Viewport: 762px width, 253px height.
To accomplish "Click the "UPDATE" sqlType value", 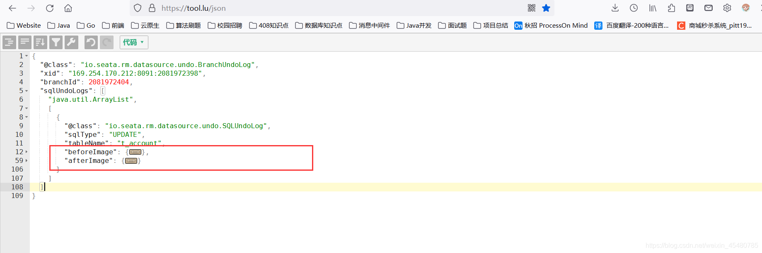I will pos(125,134).
